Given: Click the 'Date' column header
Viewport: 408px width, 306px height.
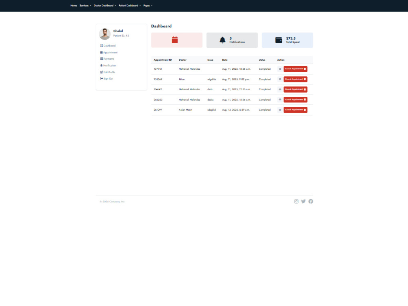Looking at the screenshot, I should pos(225,60).
